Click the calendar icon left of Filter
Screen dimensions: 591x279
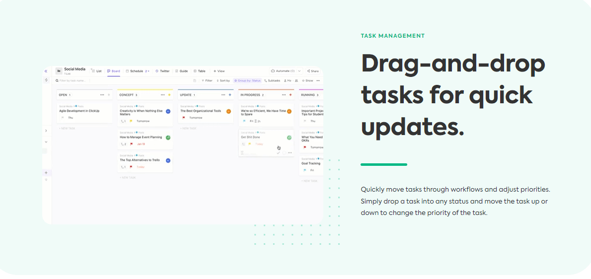pos(195,80)
